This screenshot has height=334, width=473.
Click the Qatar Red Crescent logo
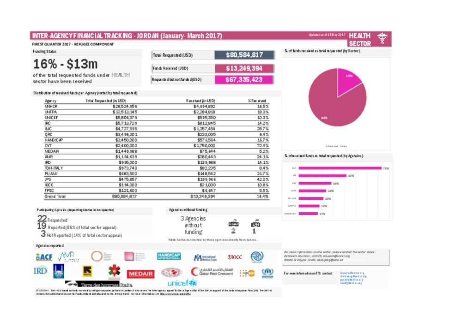[x=212, y=272]
